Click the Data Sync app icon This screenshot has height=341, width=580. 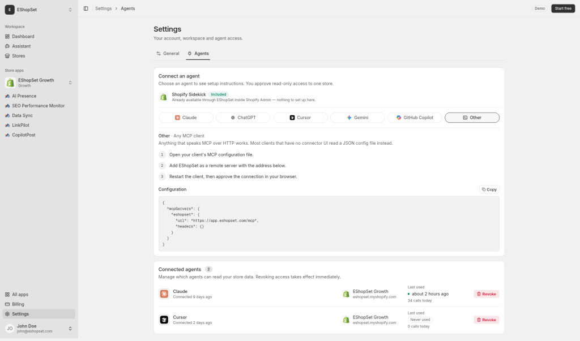pos(7,115)
